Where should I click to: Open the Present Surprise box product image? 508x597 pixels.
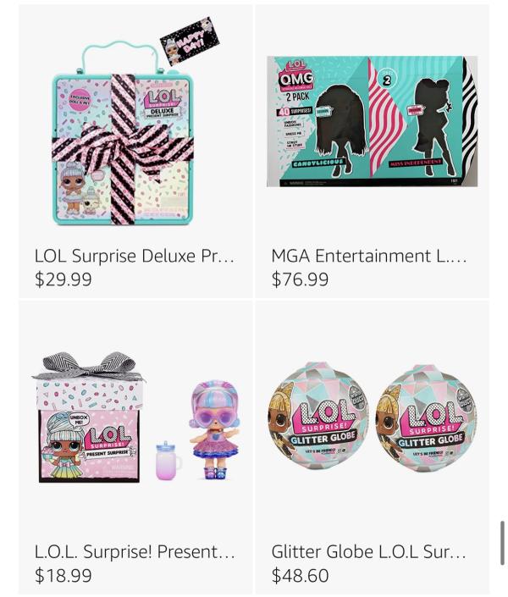coord(136,417)
